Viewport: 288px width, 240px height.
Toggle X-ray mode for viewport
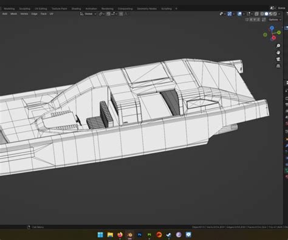256,14
